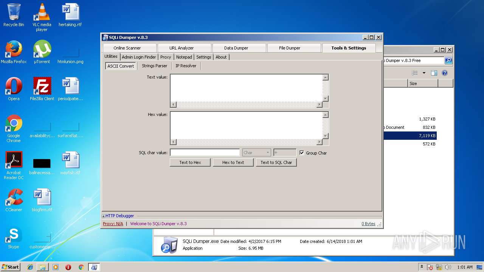Toggle Explorer preview pane icon

point(434,73)
